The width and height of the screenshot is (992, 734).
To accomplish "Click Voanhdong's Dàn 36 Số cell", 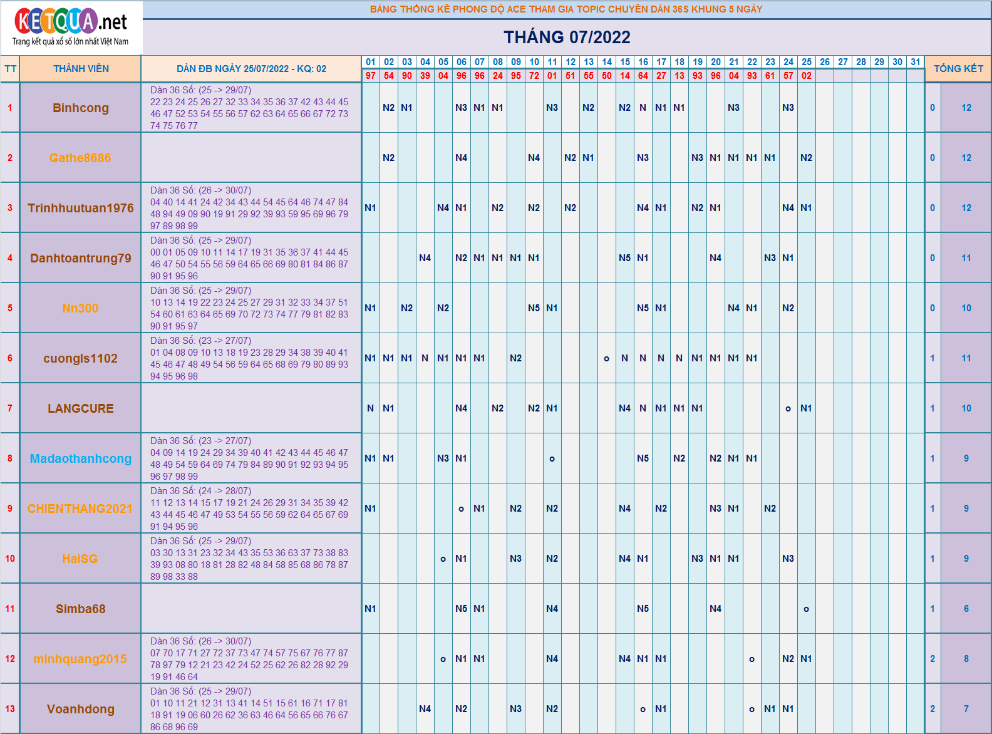I will [x=251, y=709].
